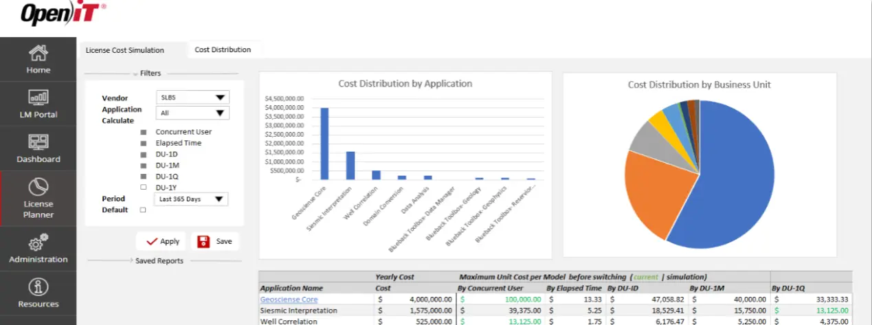Switch to License Cost Simulation tab

pyautogui.click(x=125, y=50)
